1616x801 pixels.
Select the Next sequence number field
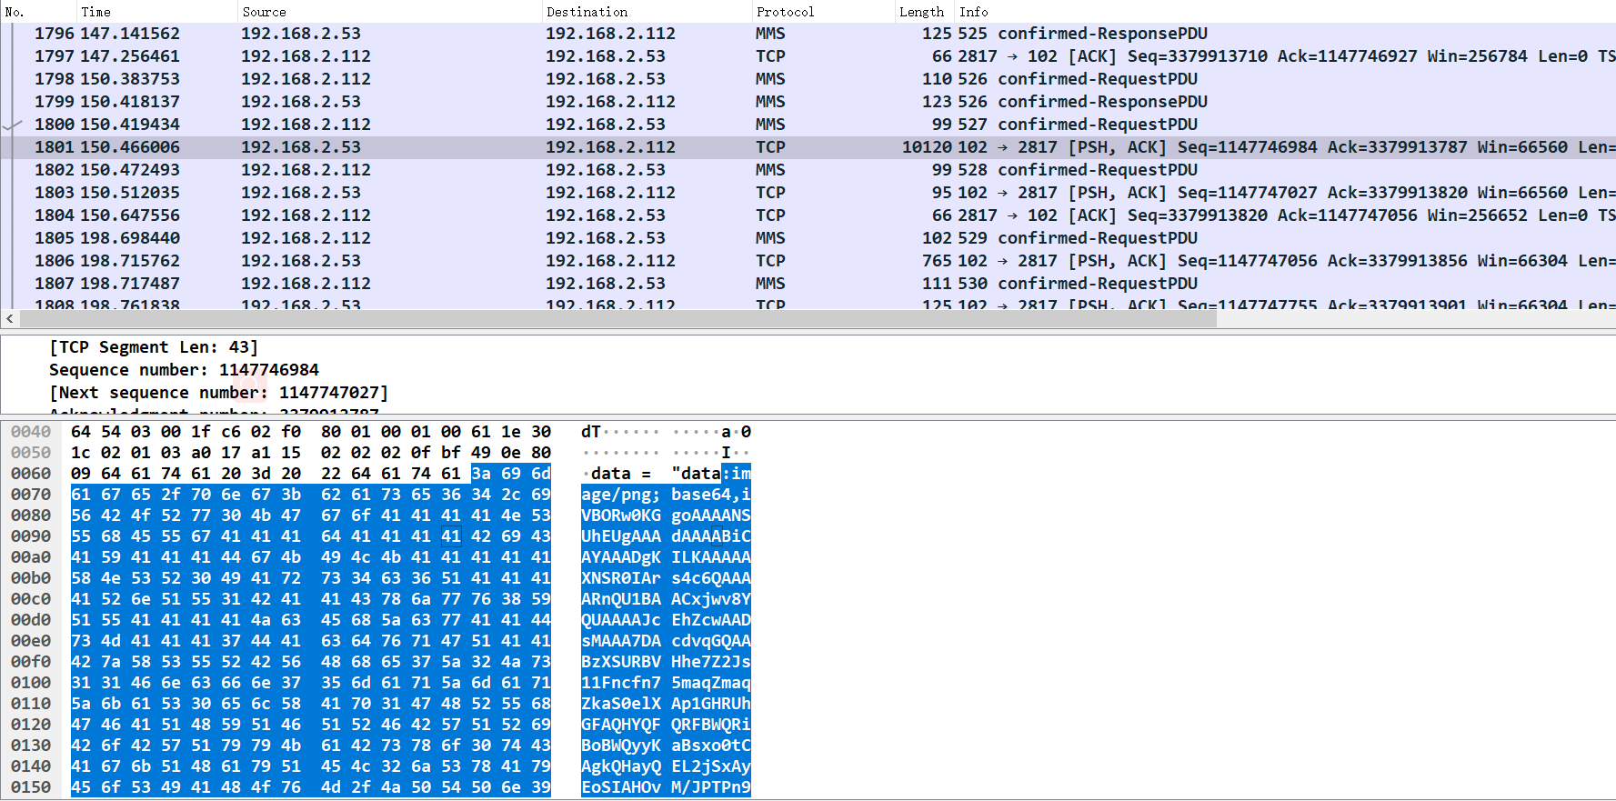point(218,393)
